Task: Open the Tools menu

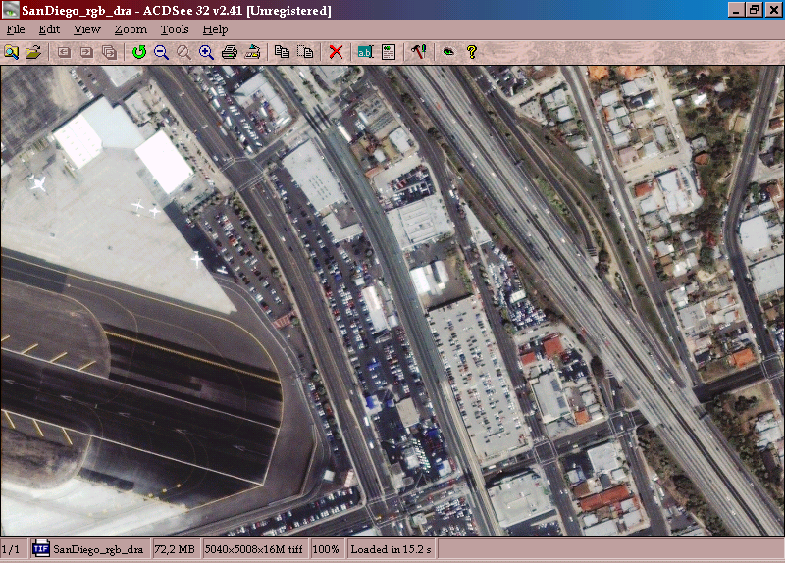Action: 175,29
